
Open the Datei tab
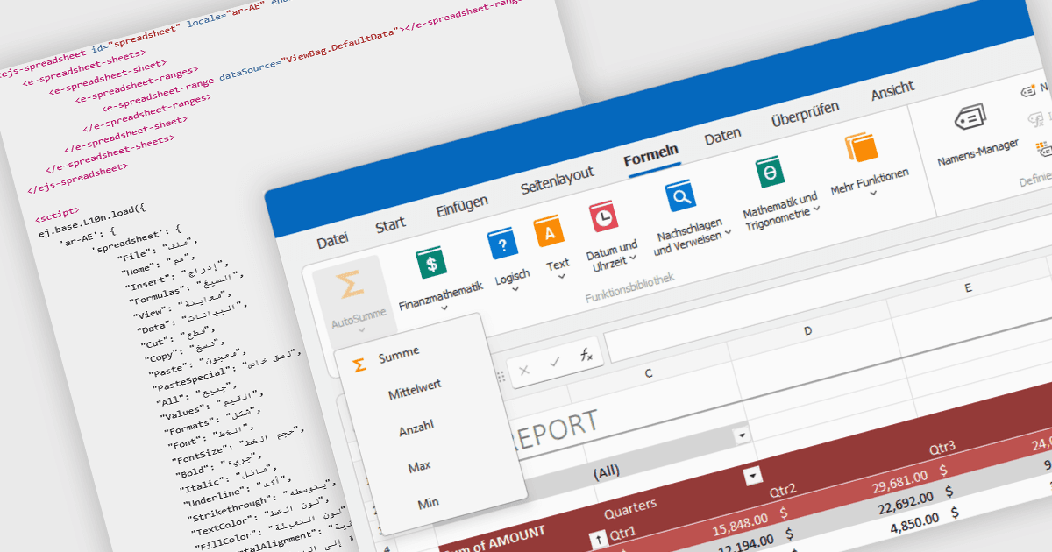click(332, 240)
